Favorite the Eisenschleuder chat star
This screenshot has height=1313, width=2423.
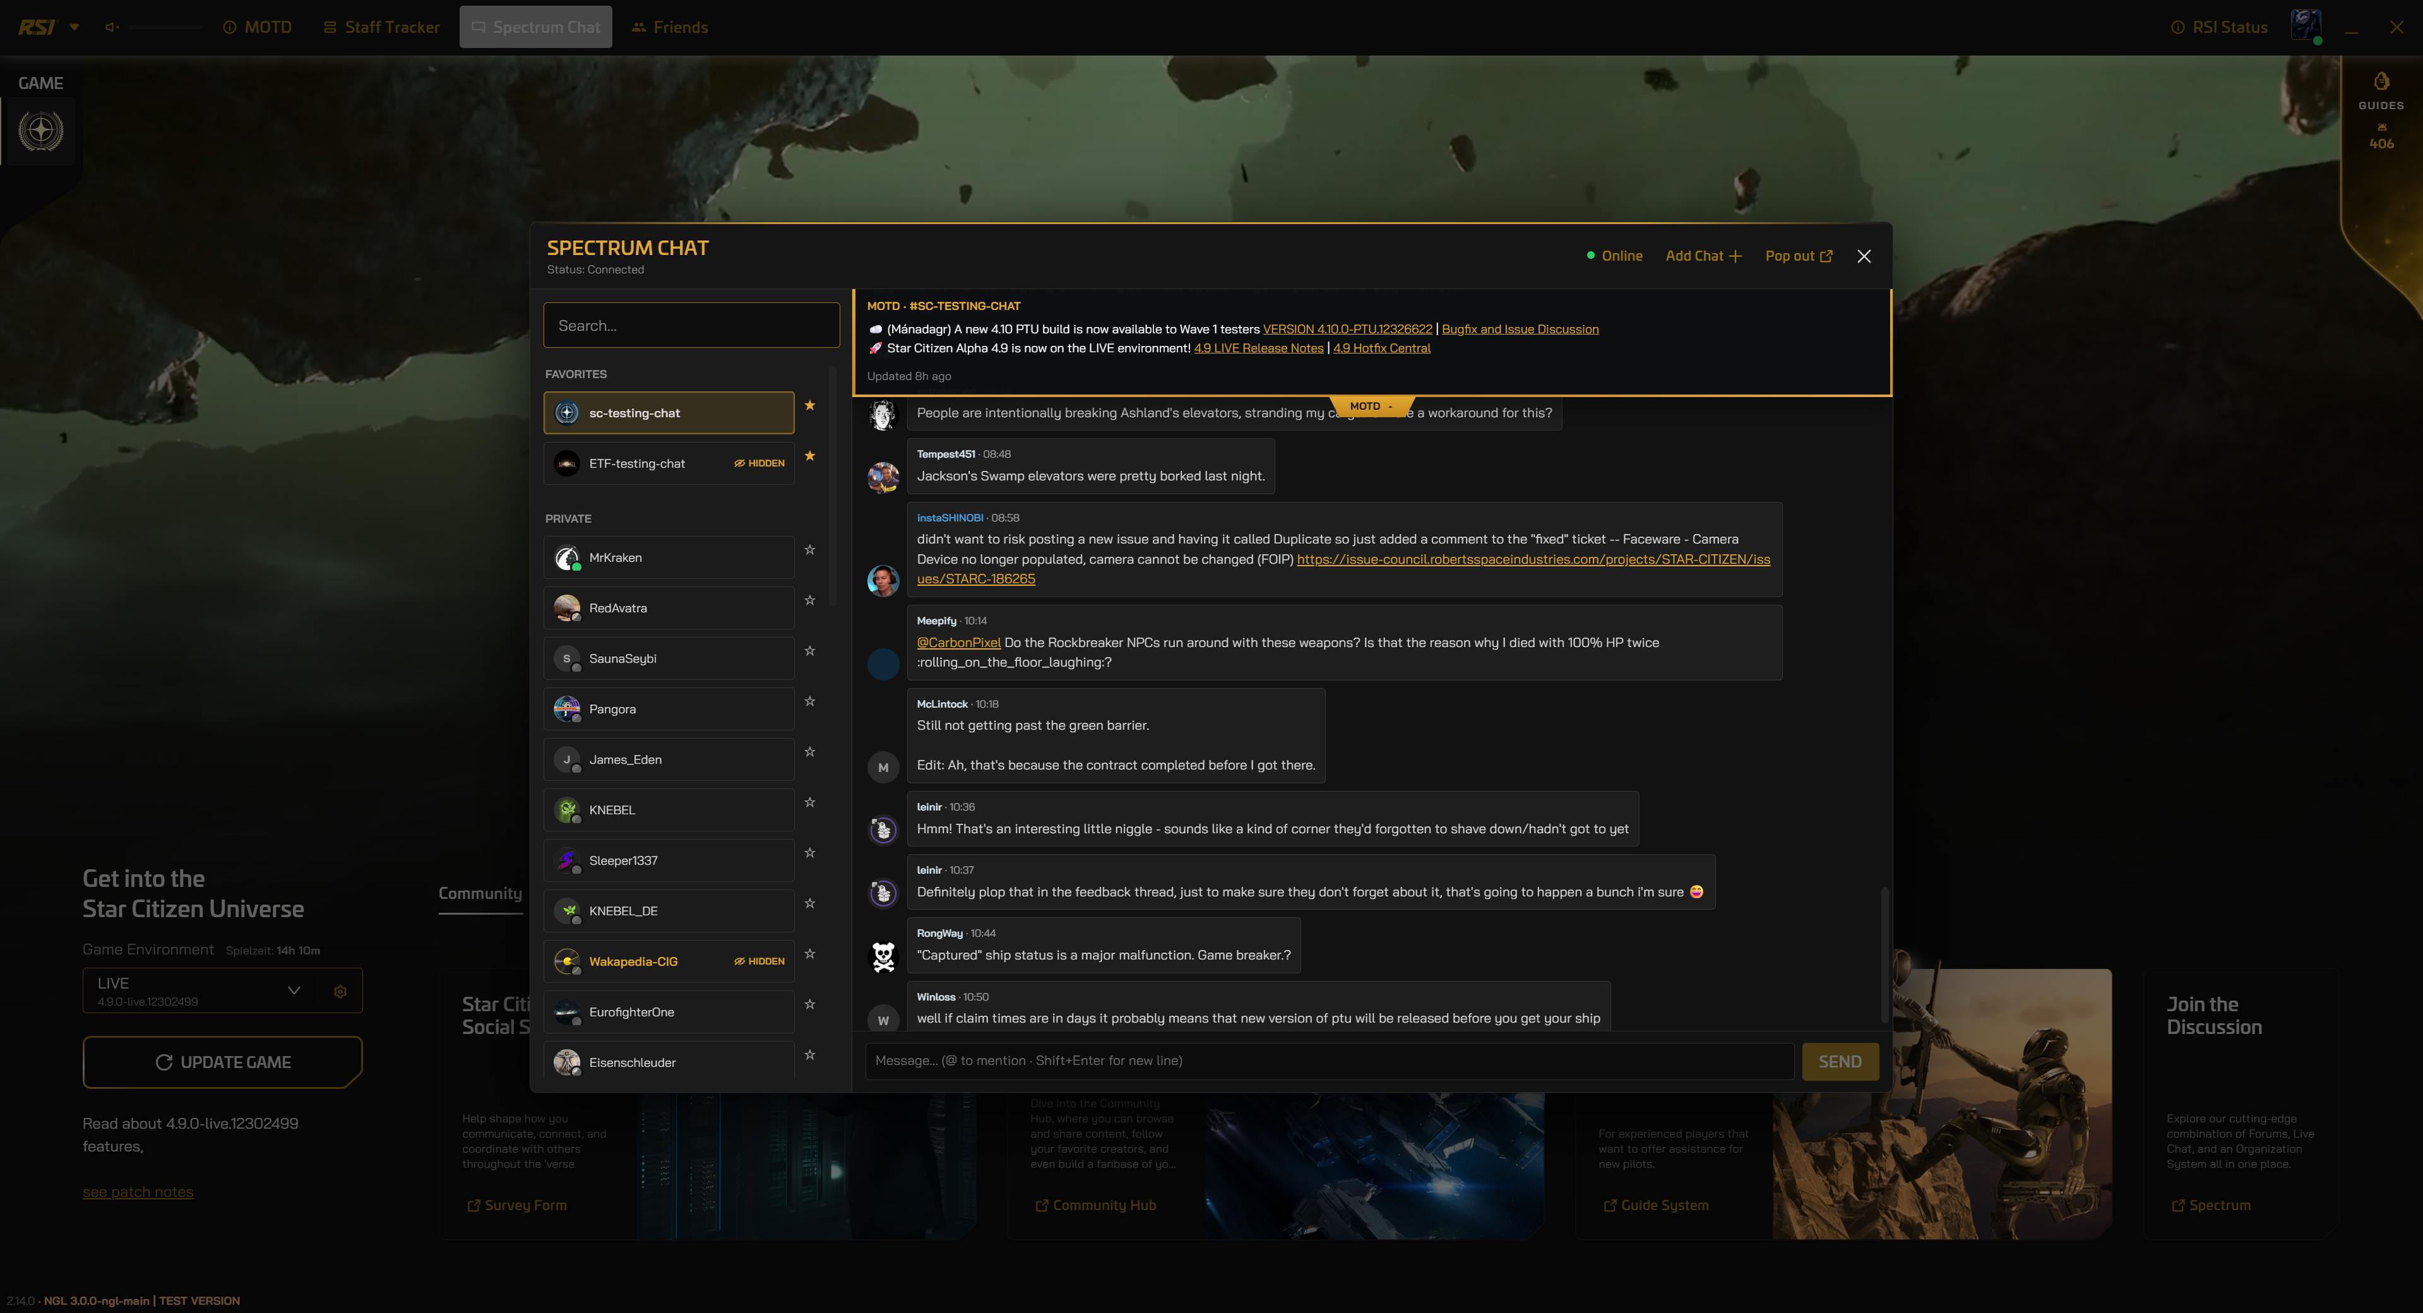click(x=810, y=1054)
